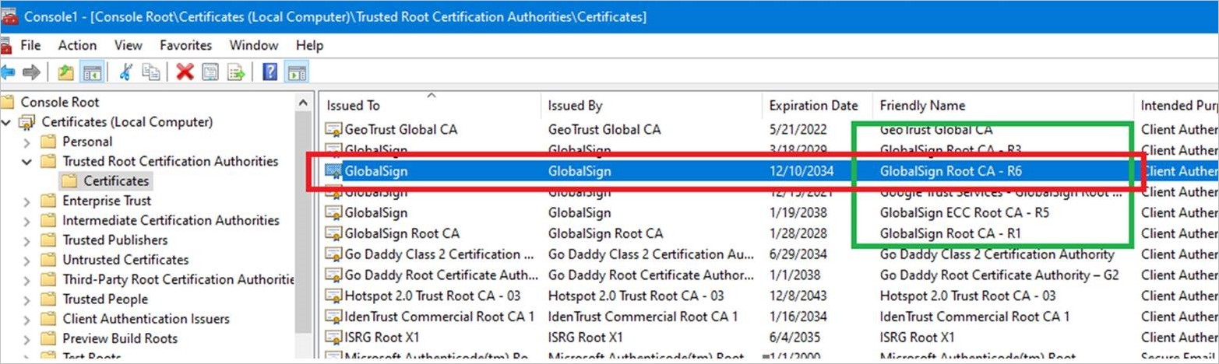Click Go Daddy Class 2 certificate icon
The height and width of the screenshot is (364, 1219).
pos(333,254)
